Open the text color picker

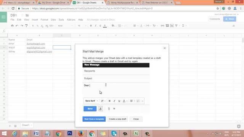[105, 25]
